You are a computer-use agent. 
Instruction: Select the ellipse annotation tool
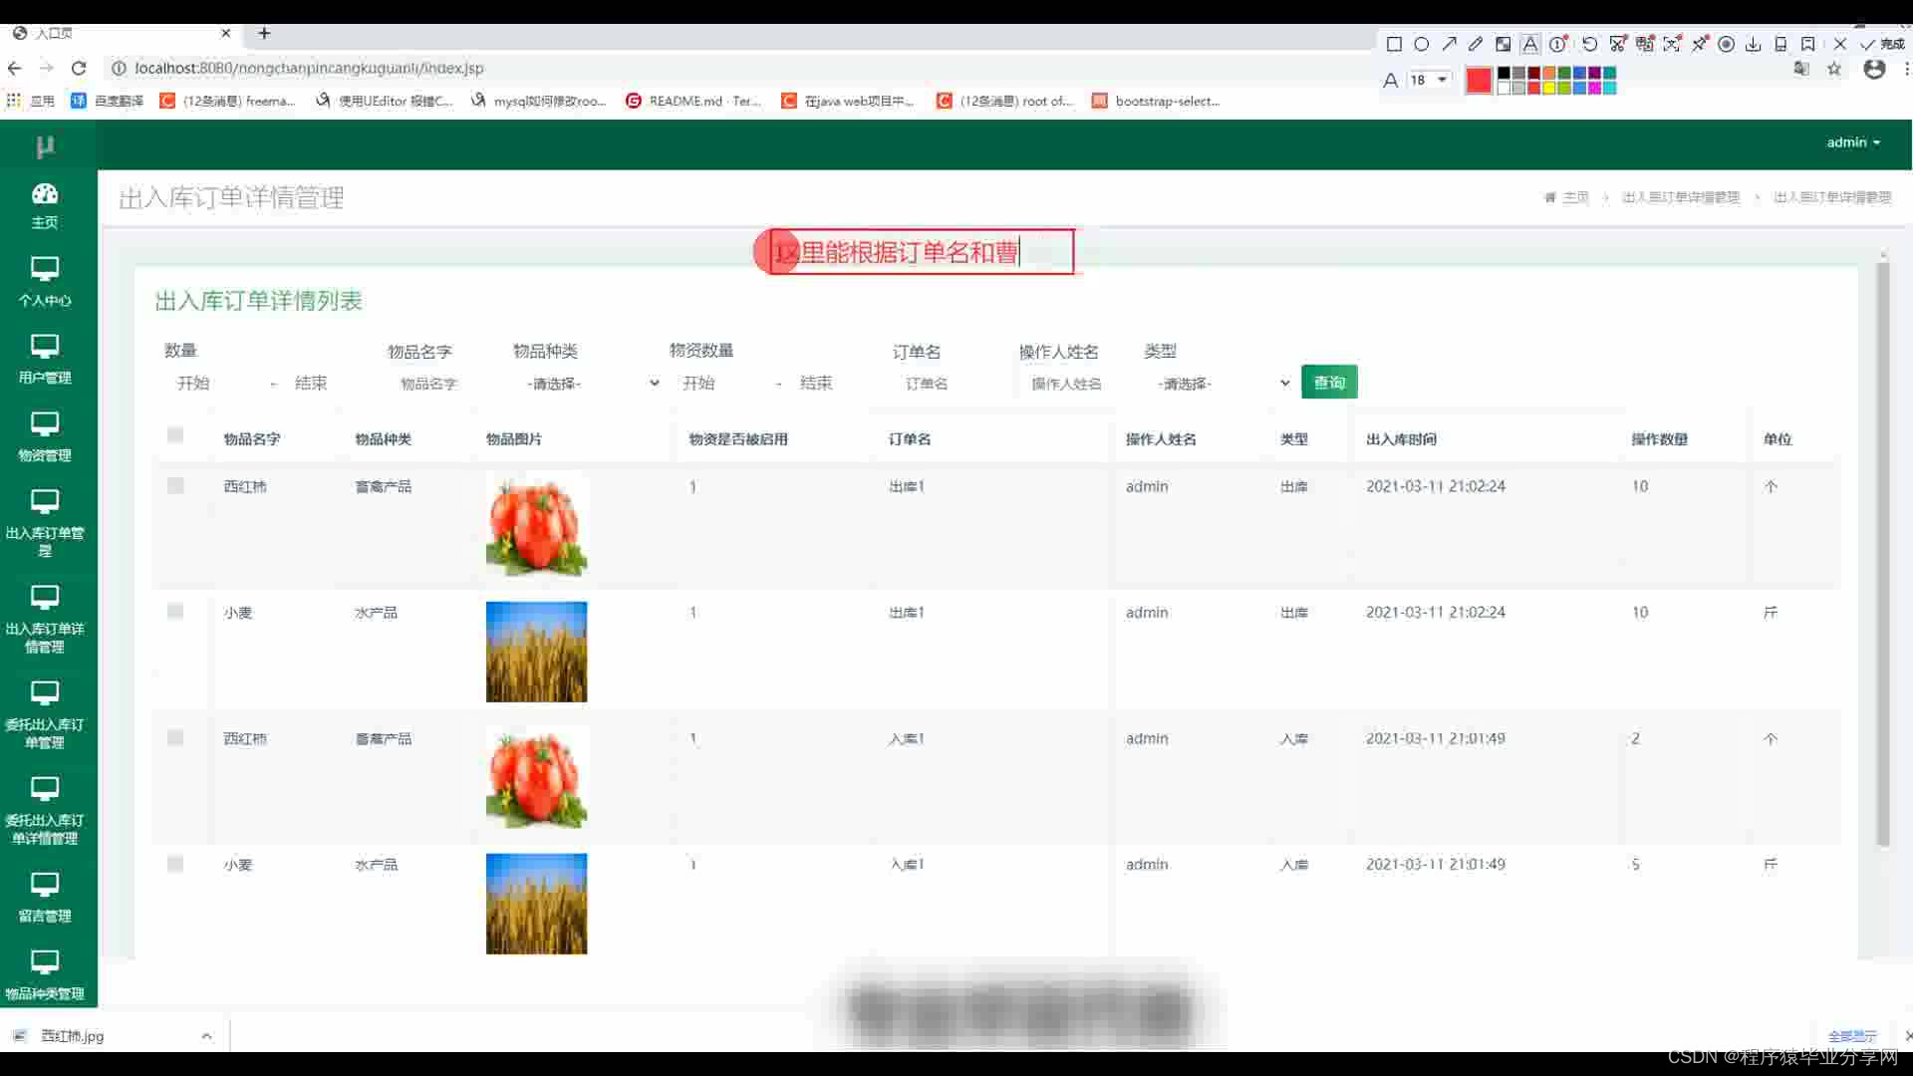tap(1422, 44)
